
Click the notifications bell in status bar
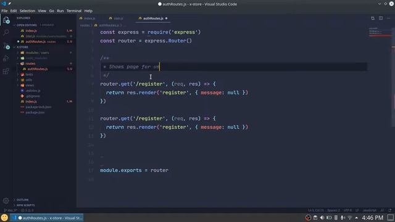[390, 210]
